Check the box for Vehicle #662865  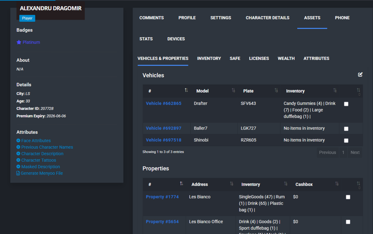click(346, 104)
